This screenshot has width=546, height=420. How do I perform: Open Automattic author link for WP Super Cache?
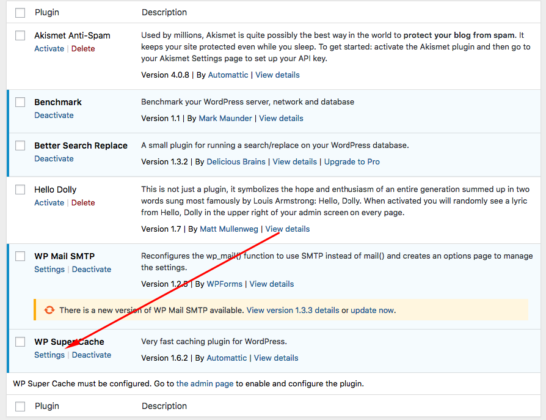(227, 358)
